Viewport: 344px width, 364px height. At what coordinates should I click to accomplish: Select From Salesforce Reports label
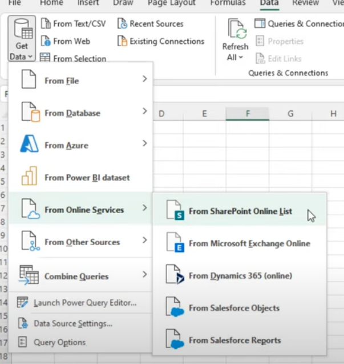(x=235, y=341)
